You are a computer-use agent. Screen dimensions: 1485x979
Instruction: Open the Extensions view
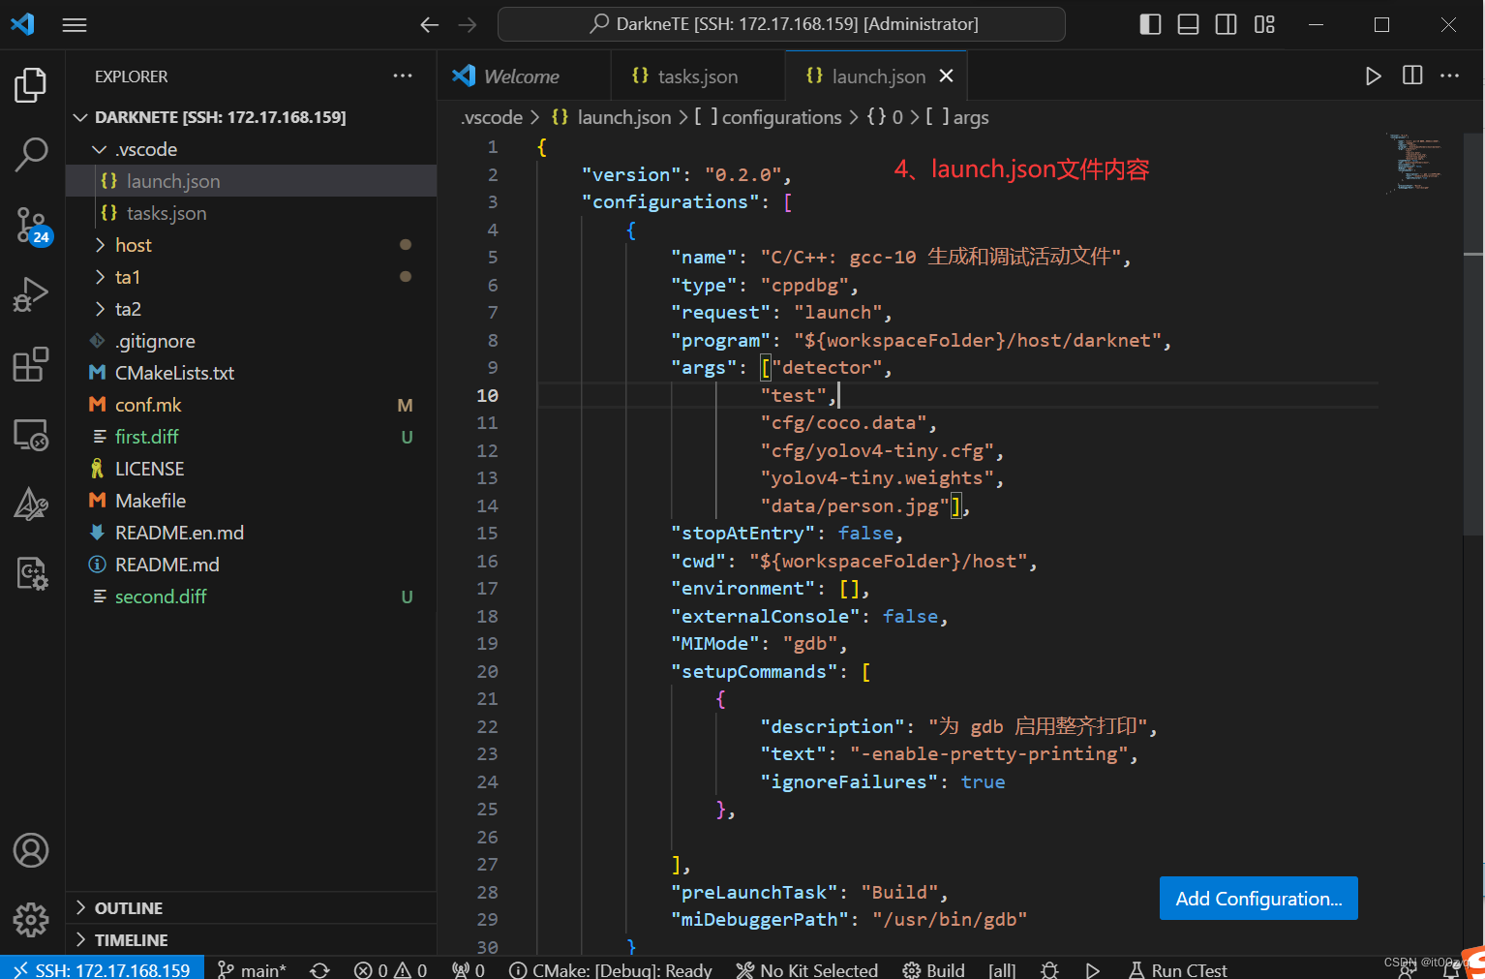(31, 364)
